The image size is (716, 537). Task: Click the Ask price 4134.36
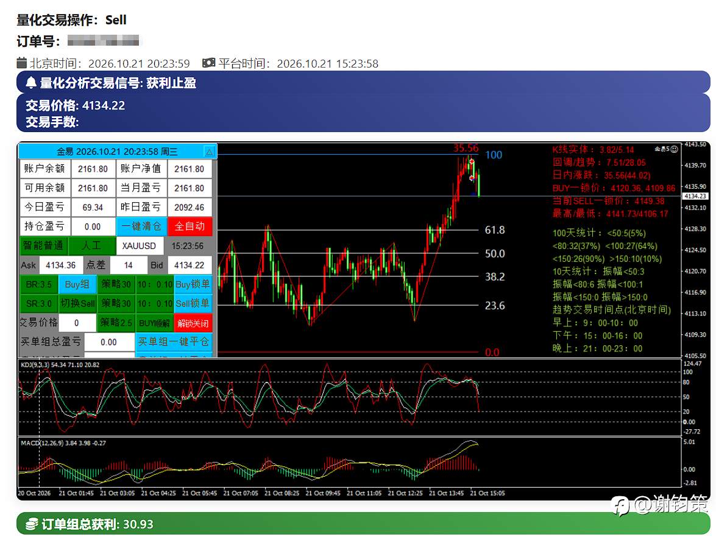(x=61, y=265)
